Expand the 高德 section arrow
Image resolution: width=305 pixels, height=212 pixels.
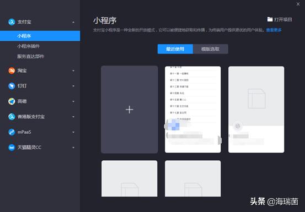73,101
